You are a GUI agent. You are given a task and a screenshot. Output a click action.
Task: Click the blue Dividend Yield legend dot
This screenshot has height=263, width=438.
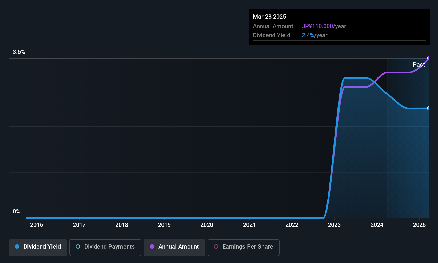coord(17,246)
